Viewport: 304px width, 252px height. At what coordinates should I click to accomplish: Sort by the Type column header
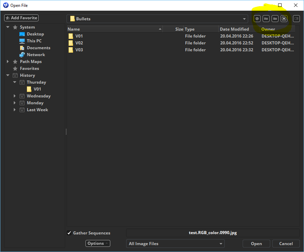[201, 29]
